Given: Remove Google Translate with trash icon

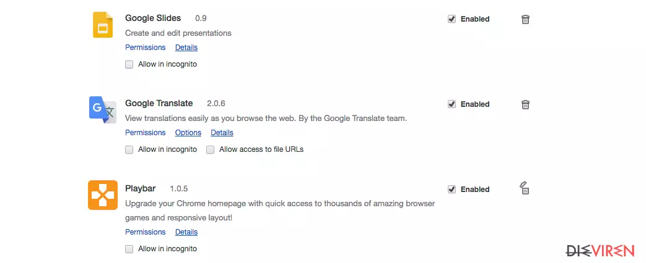Looking at the screenshot, I should (x=525, y=104).
